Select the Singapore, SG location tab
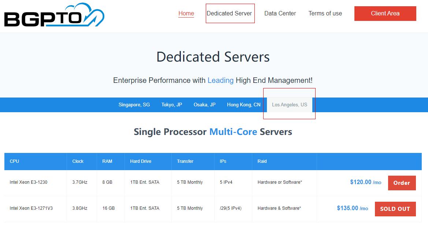428x227 pixels. coord(134,105)
